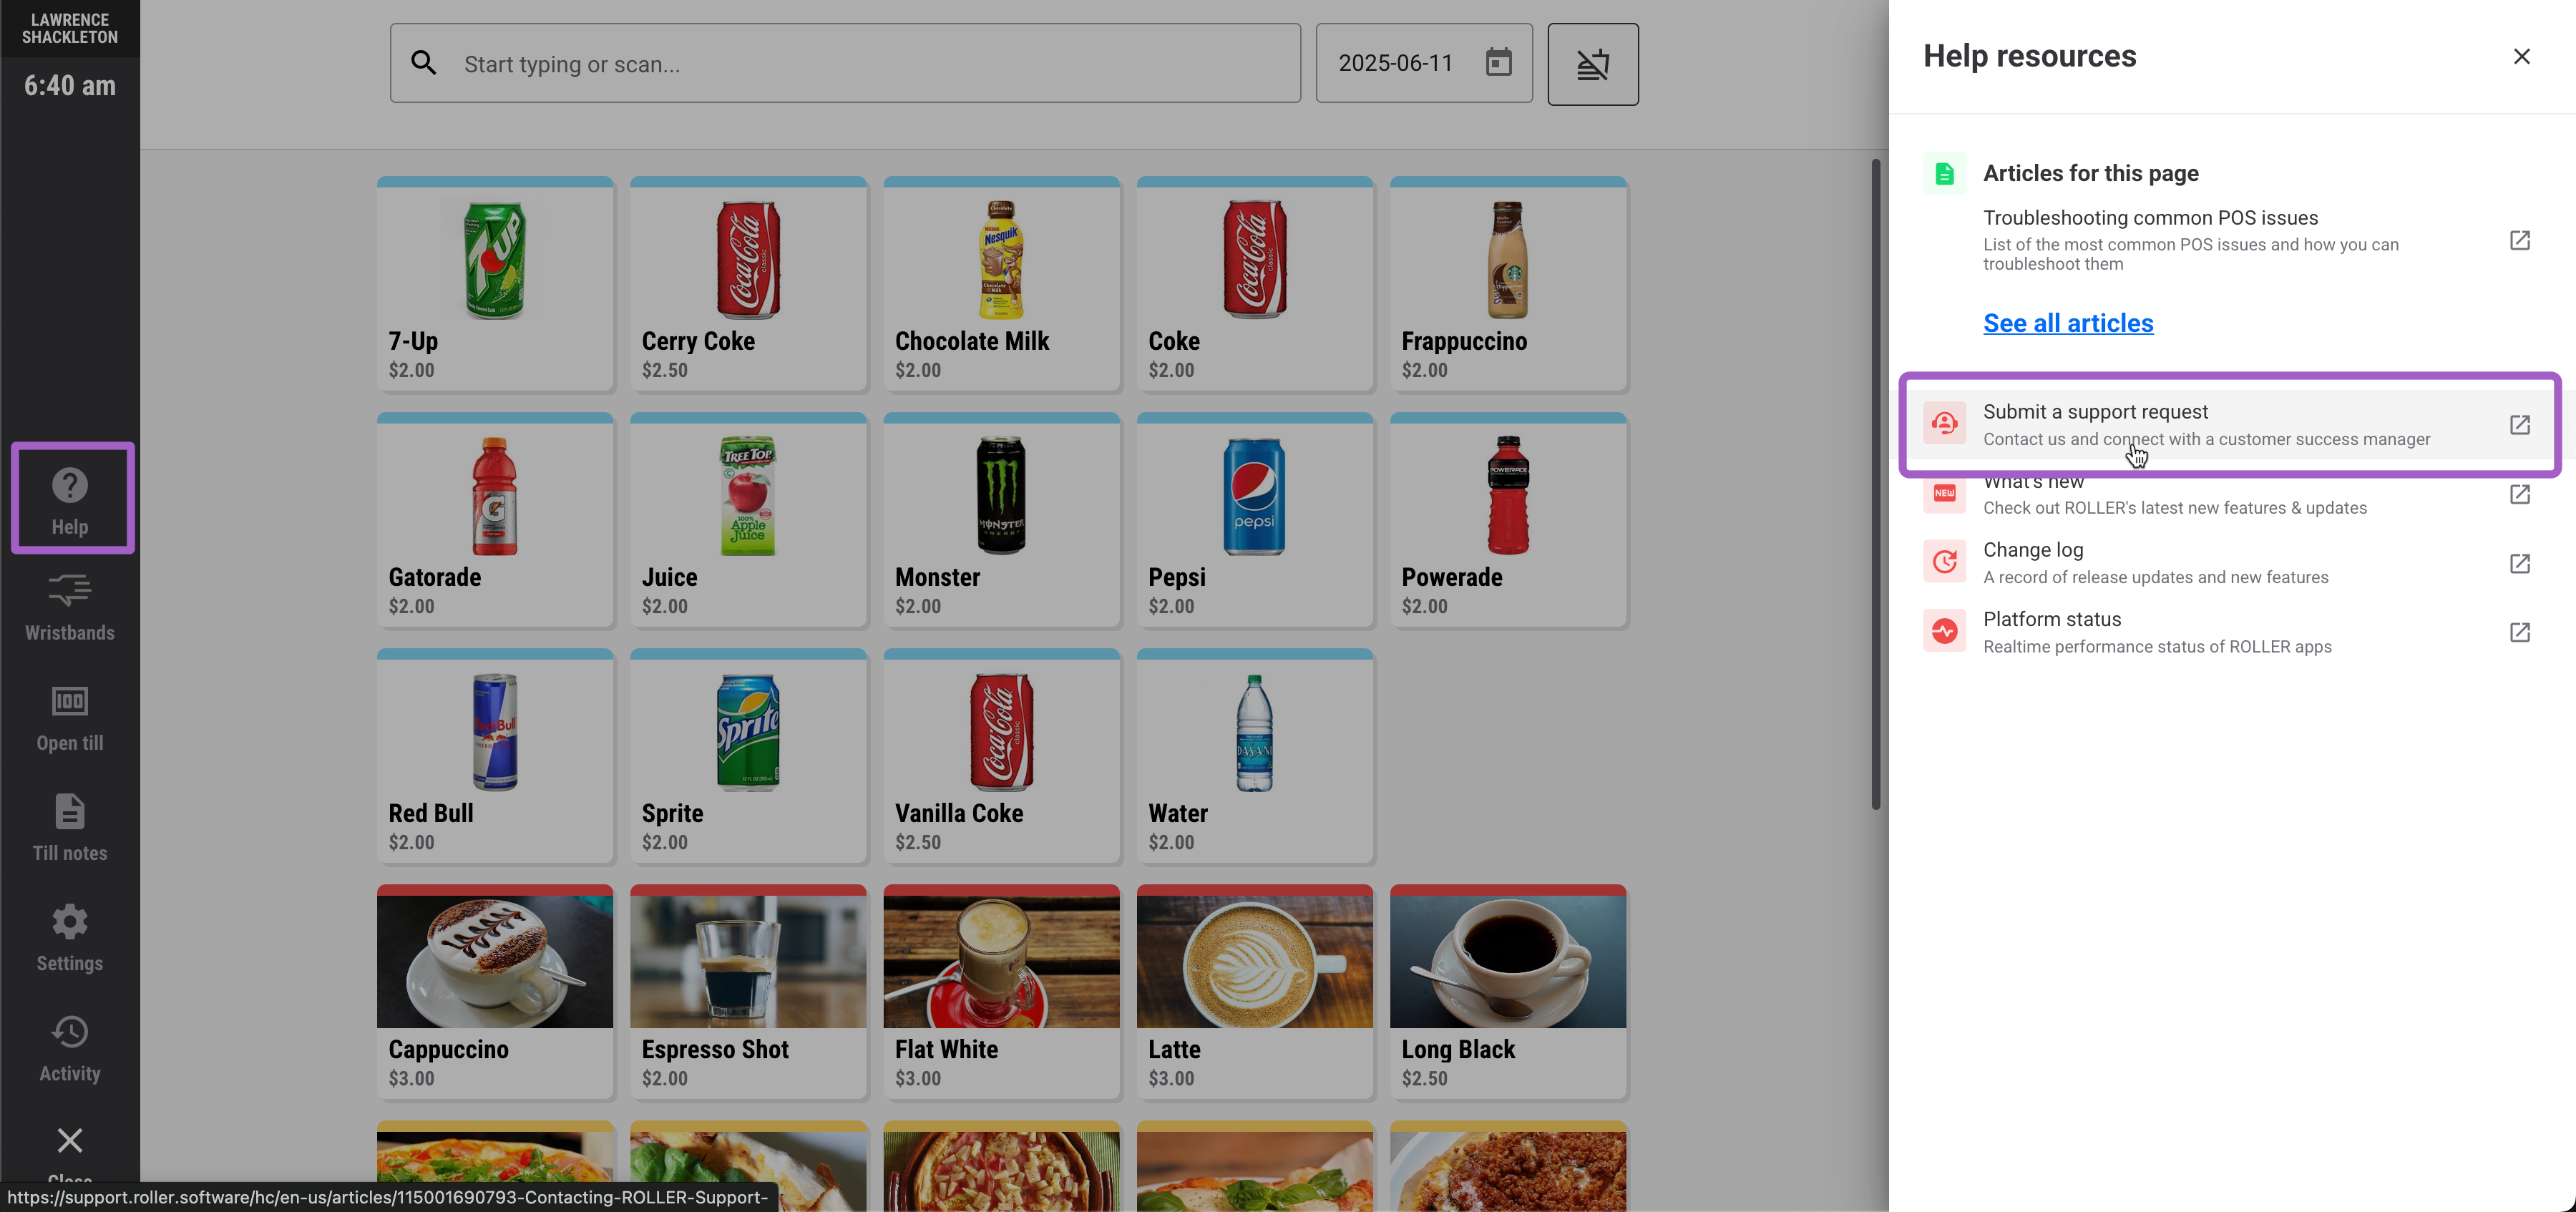
Task: Click the Open till icon
Action: [x=70, y=702]
